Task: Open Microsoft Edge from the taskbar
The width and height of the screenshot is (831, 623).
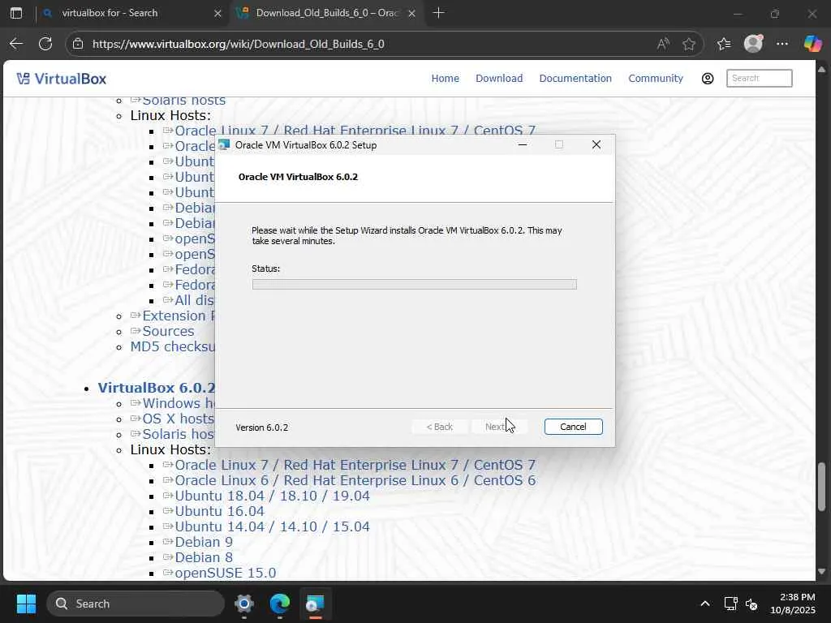Action: pyautogui.click(x=279, y=604)
